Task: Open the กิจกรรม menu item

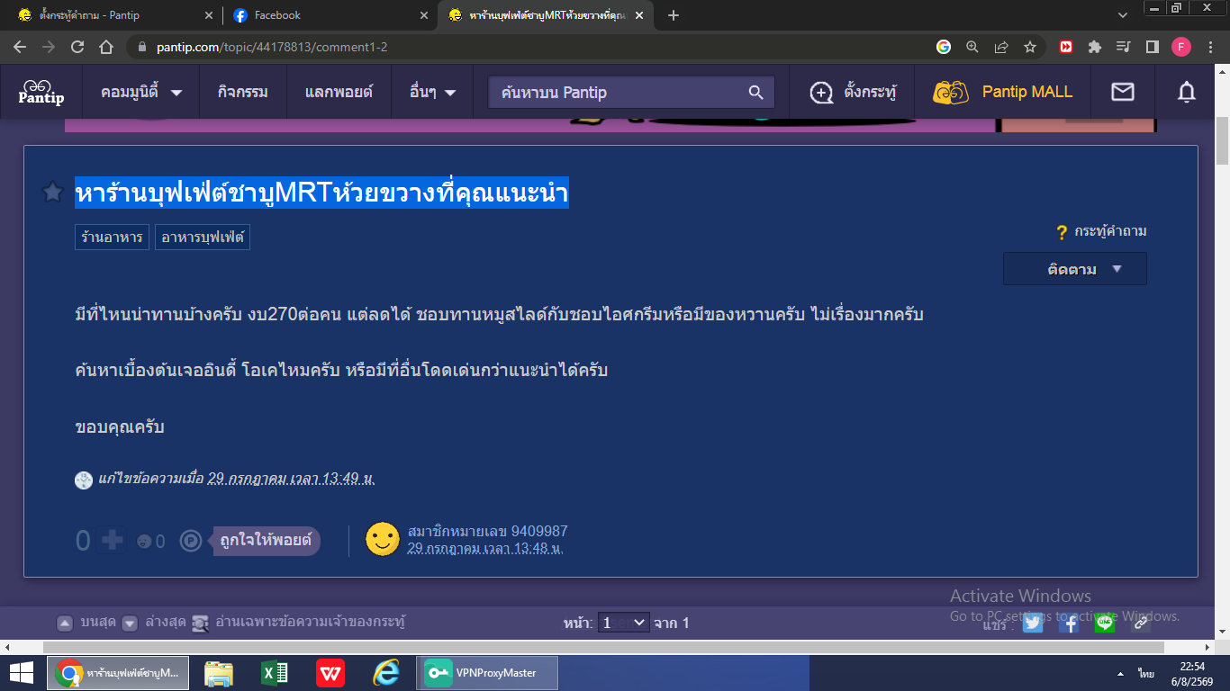Action: point(243,92)
